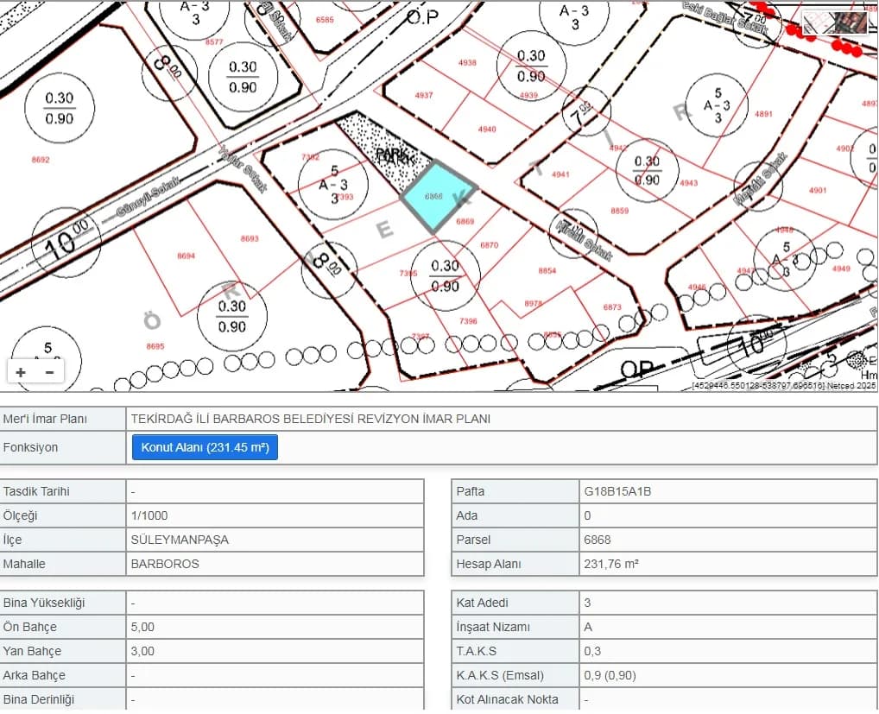Click the plan name TEKİRDAĞ İLİ BARBAROS text

coord(311,419)
